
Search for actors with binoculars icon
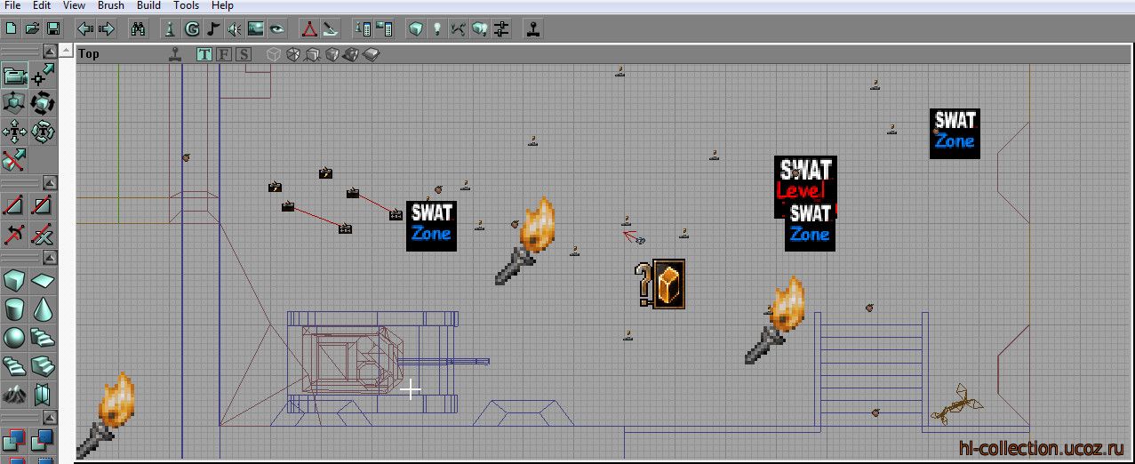[139, 29]
